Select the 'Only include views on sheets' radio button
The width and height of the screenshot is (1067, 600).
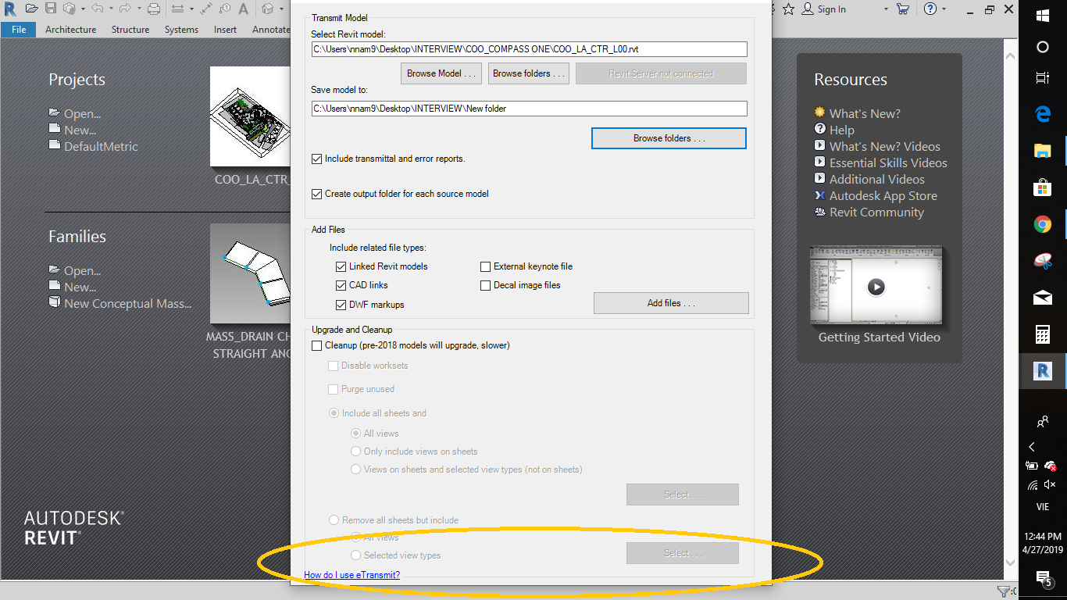pyautogui.click(x=355, y=451)
